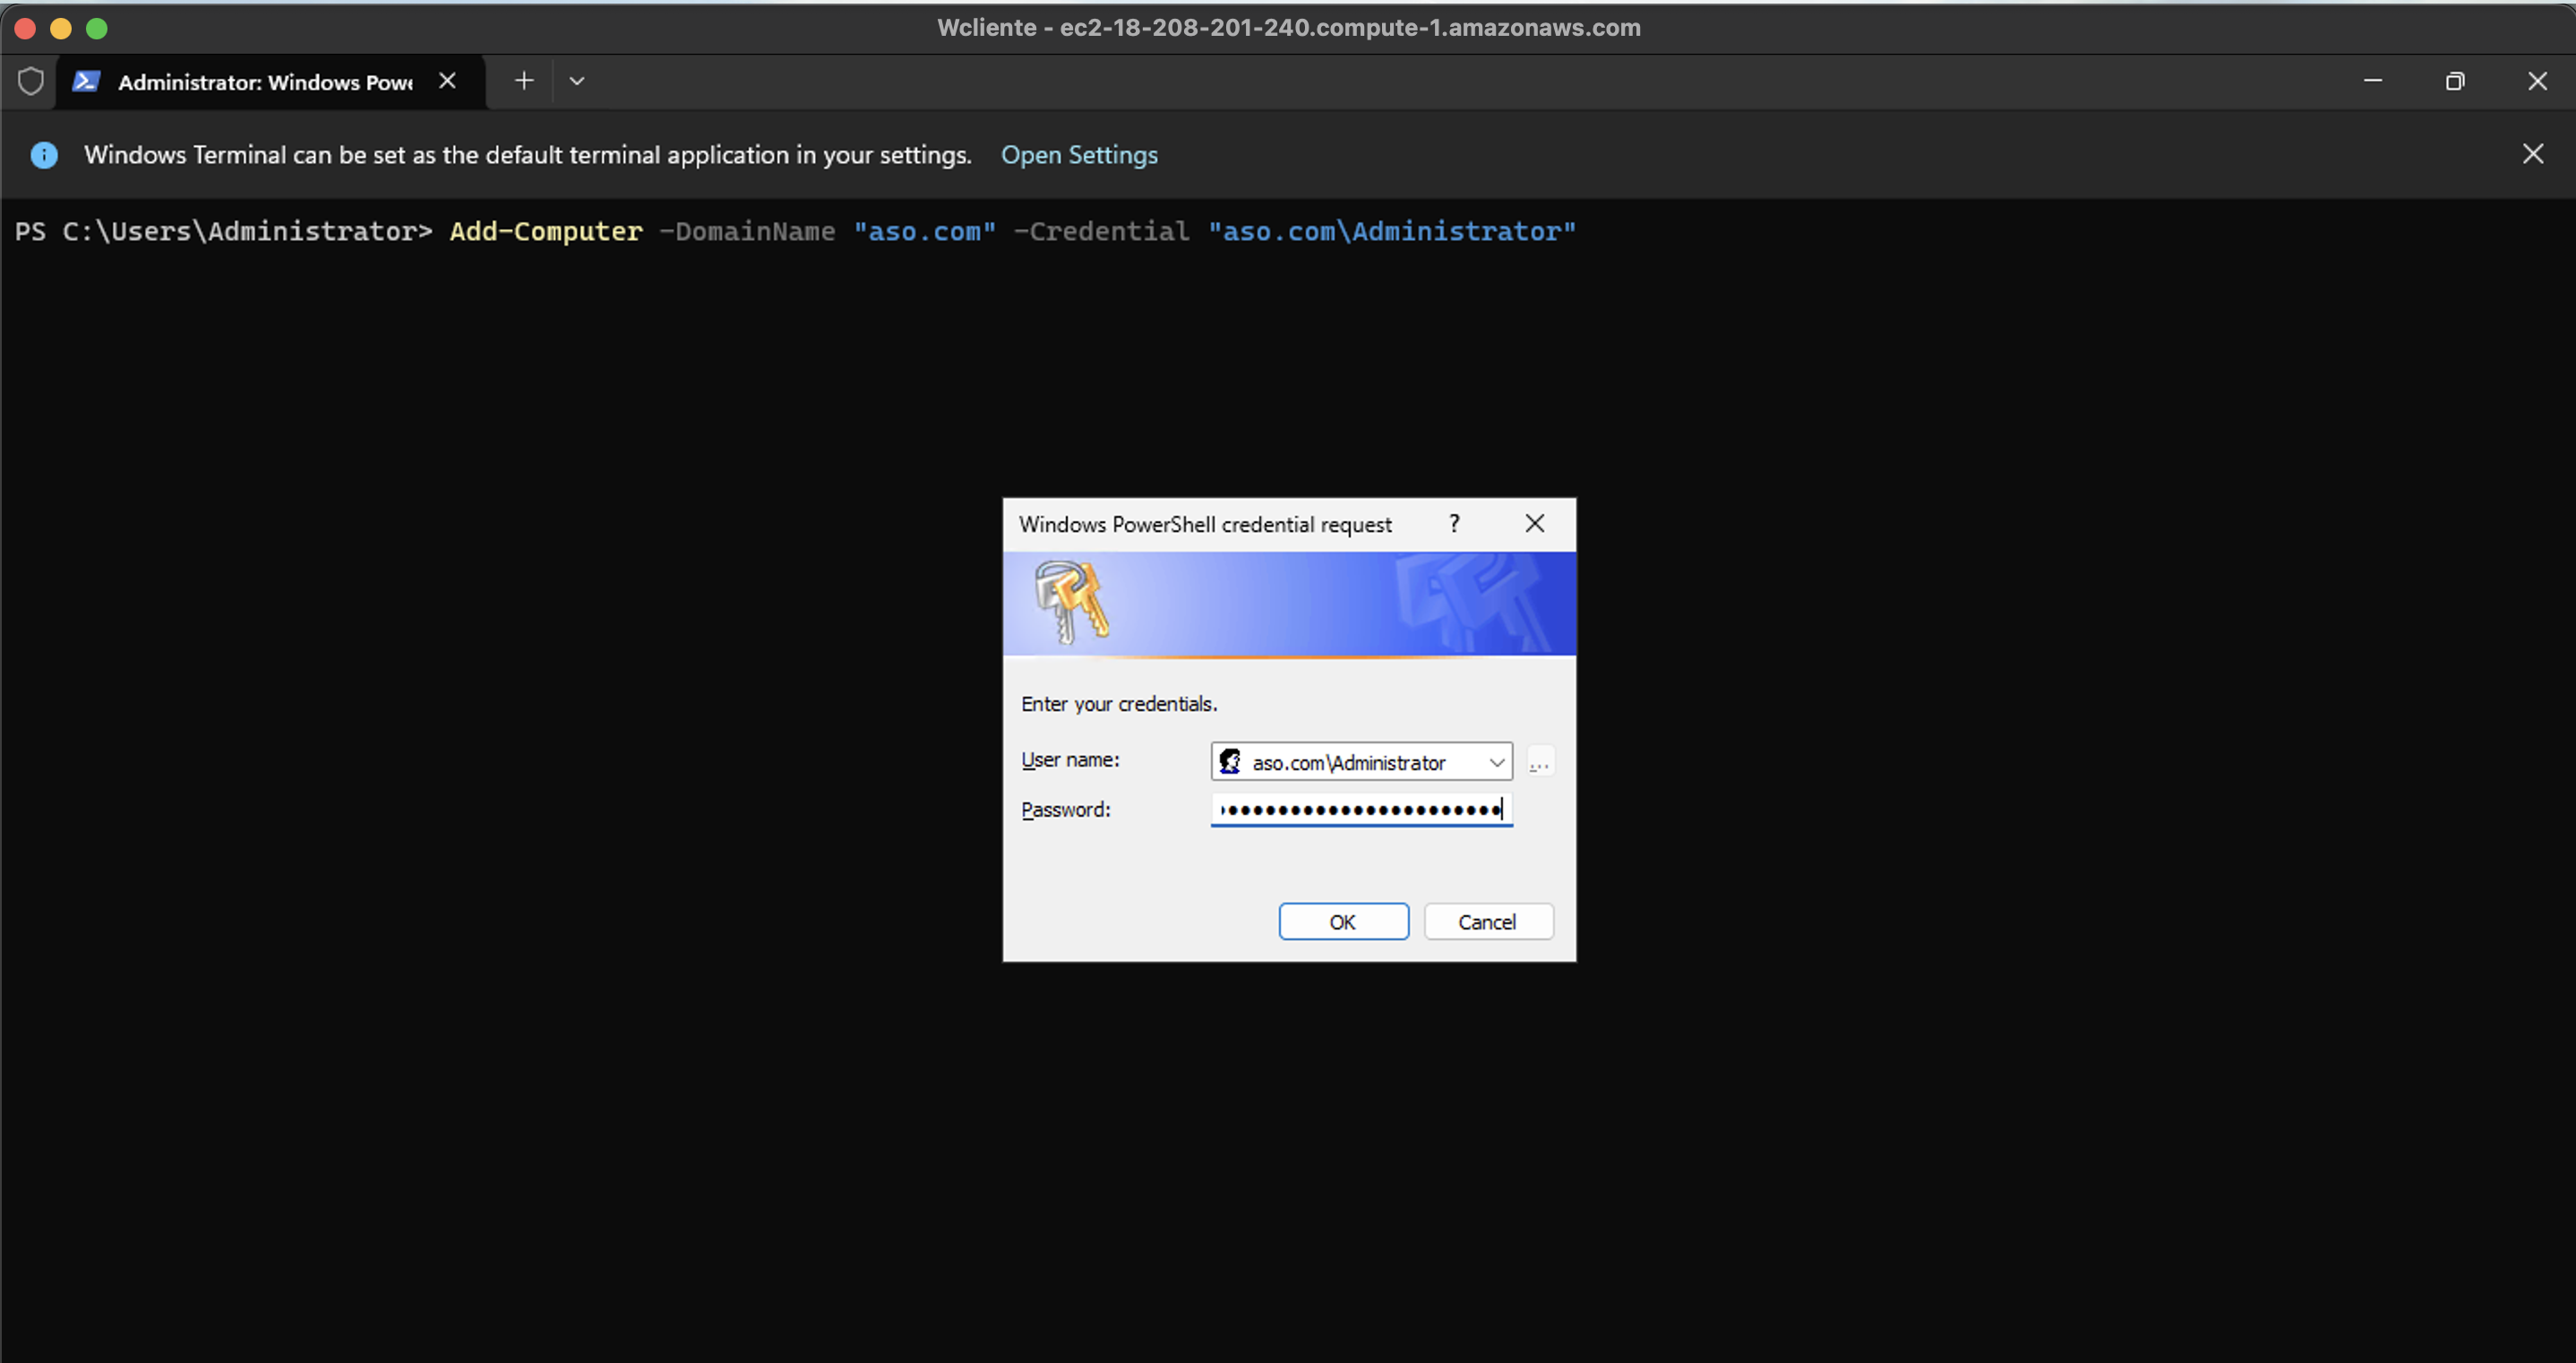
Task: Close the PowerShell credential request dialog
Action: coord(1534,523)
